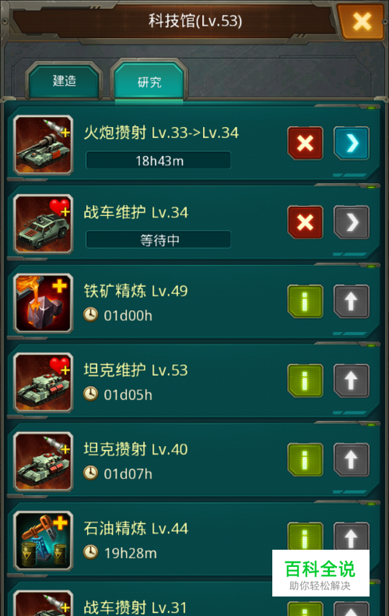Upgrade 坦克维护 using the up arrow

[352, 381]
